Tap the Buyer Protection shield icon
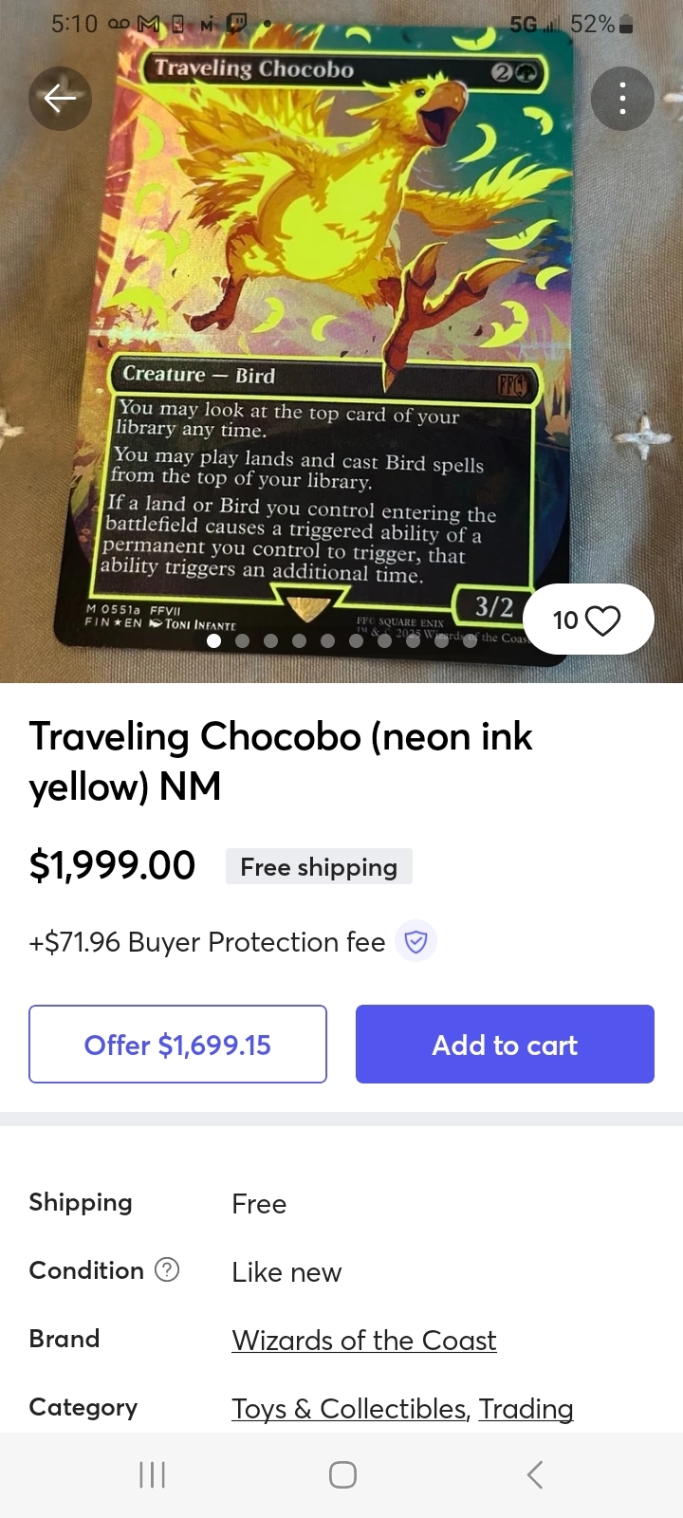Image resolution: width=683 pixels, height=1518 pixels. click(x=416, y=942)
